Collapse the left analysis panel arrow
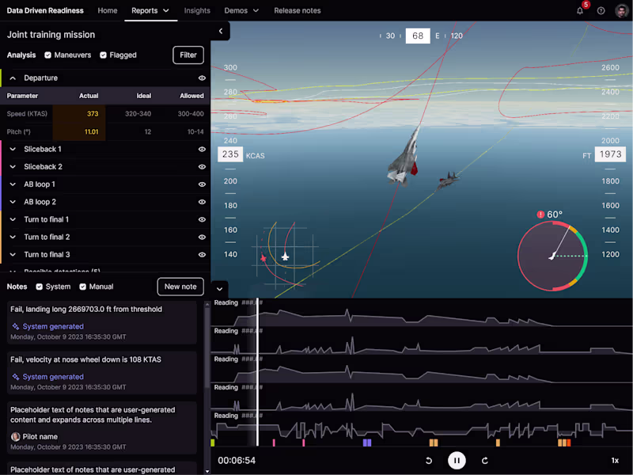 point(221,31)
